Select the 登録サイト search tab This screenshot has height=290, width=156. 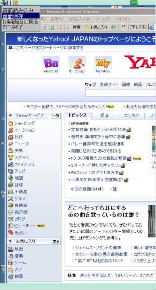[109, 85]
